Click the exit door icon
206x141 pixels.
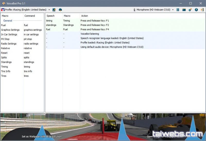202,10
